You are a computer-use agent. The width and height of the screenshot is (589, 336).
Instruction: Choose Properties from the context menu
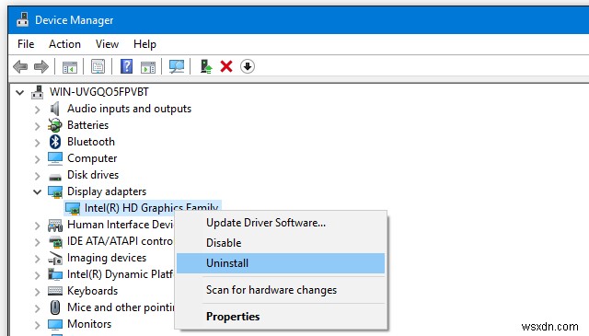(x=281, y=317)
